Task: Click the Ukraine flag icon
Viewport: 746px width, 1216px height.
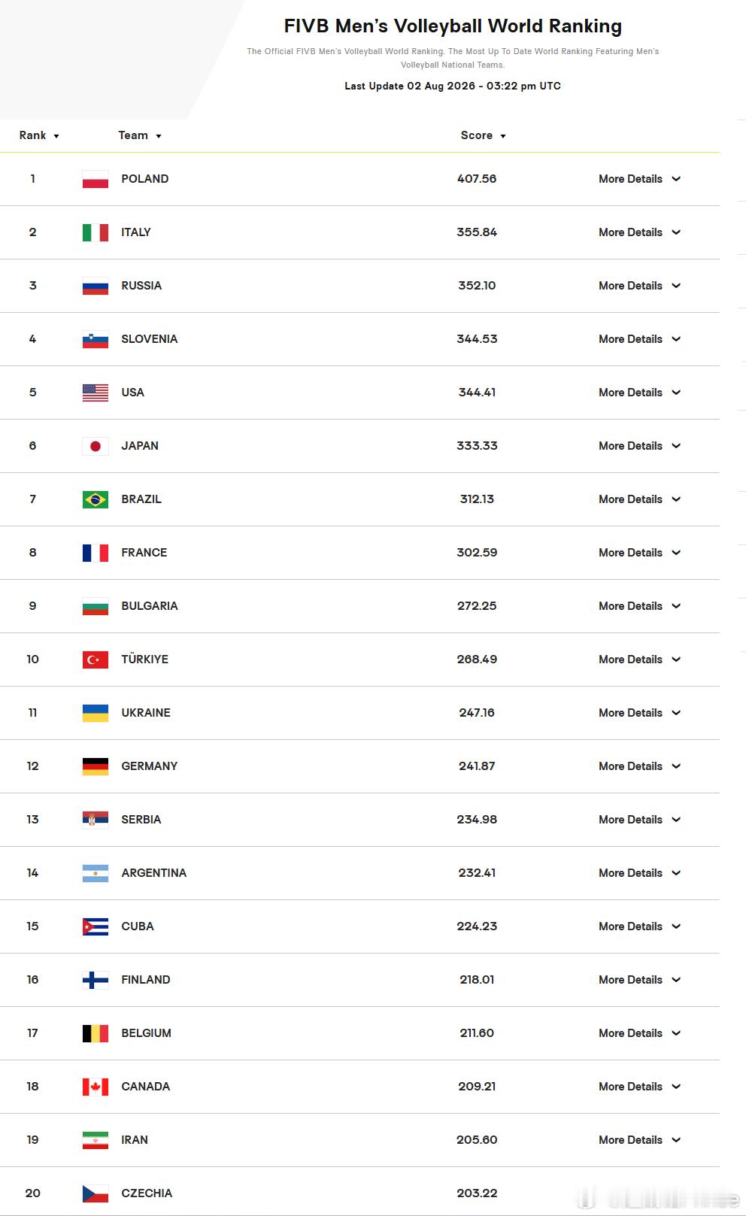Action: tap(96, 713)
